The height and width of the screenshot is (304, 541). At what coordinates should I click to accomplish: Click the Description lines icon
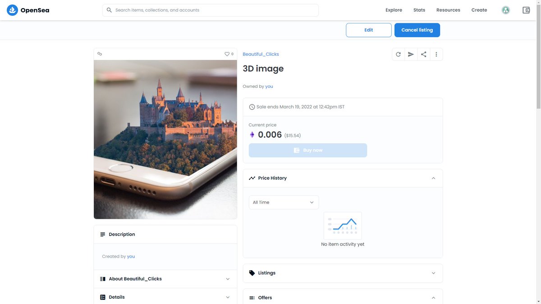[x=103, y=234]
